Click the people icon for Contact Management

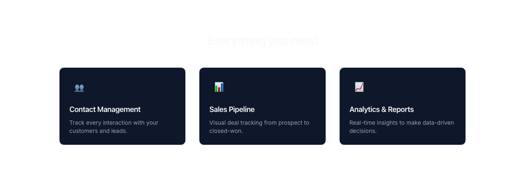[79, 87]
